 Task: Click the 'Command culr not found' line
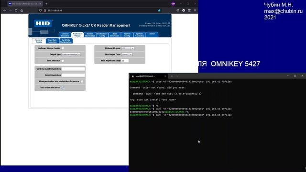tap(158, 87)
